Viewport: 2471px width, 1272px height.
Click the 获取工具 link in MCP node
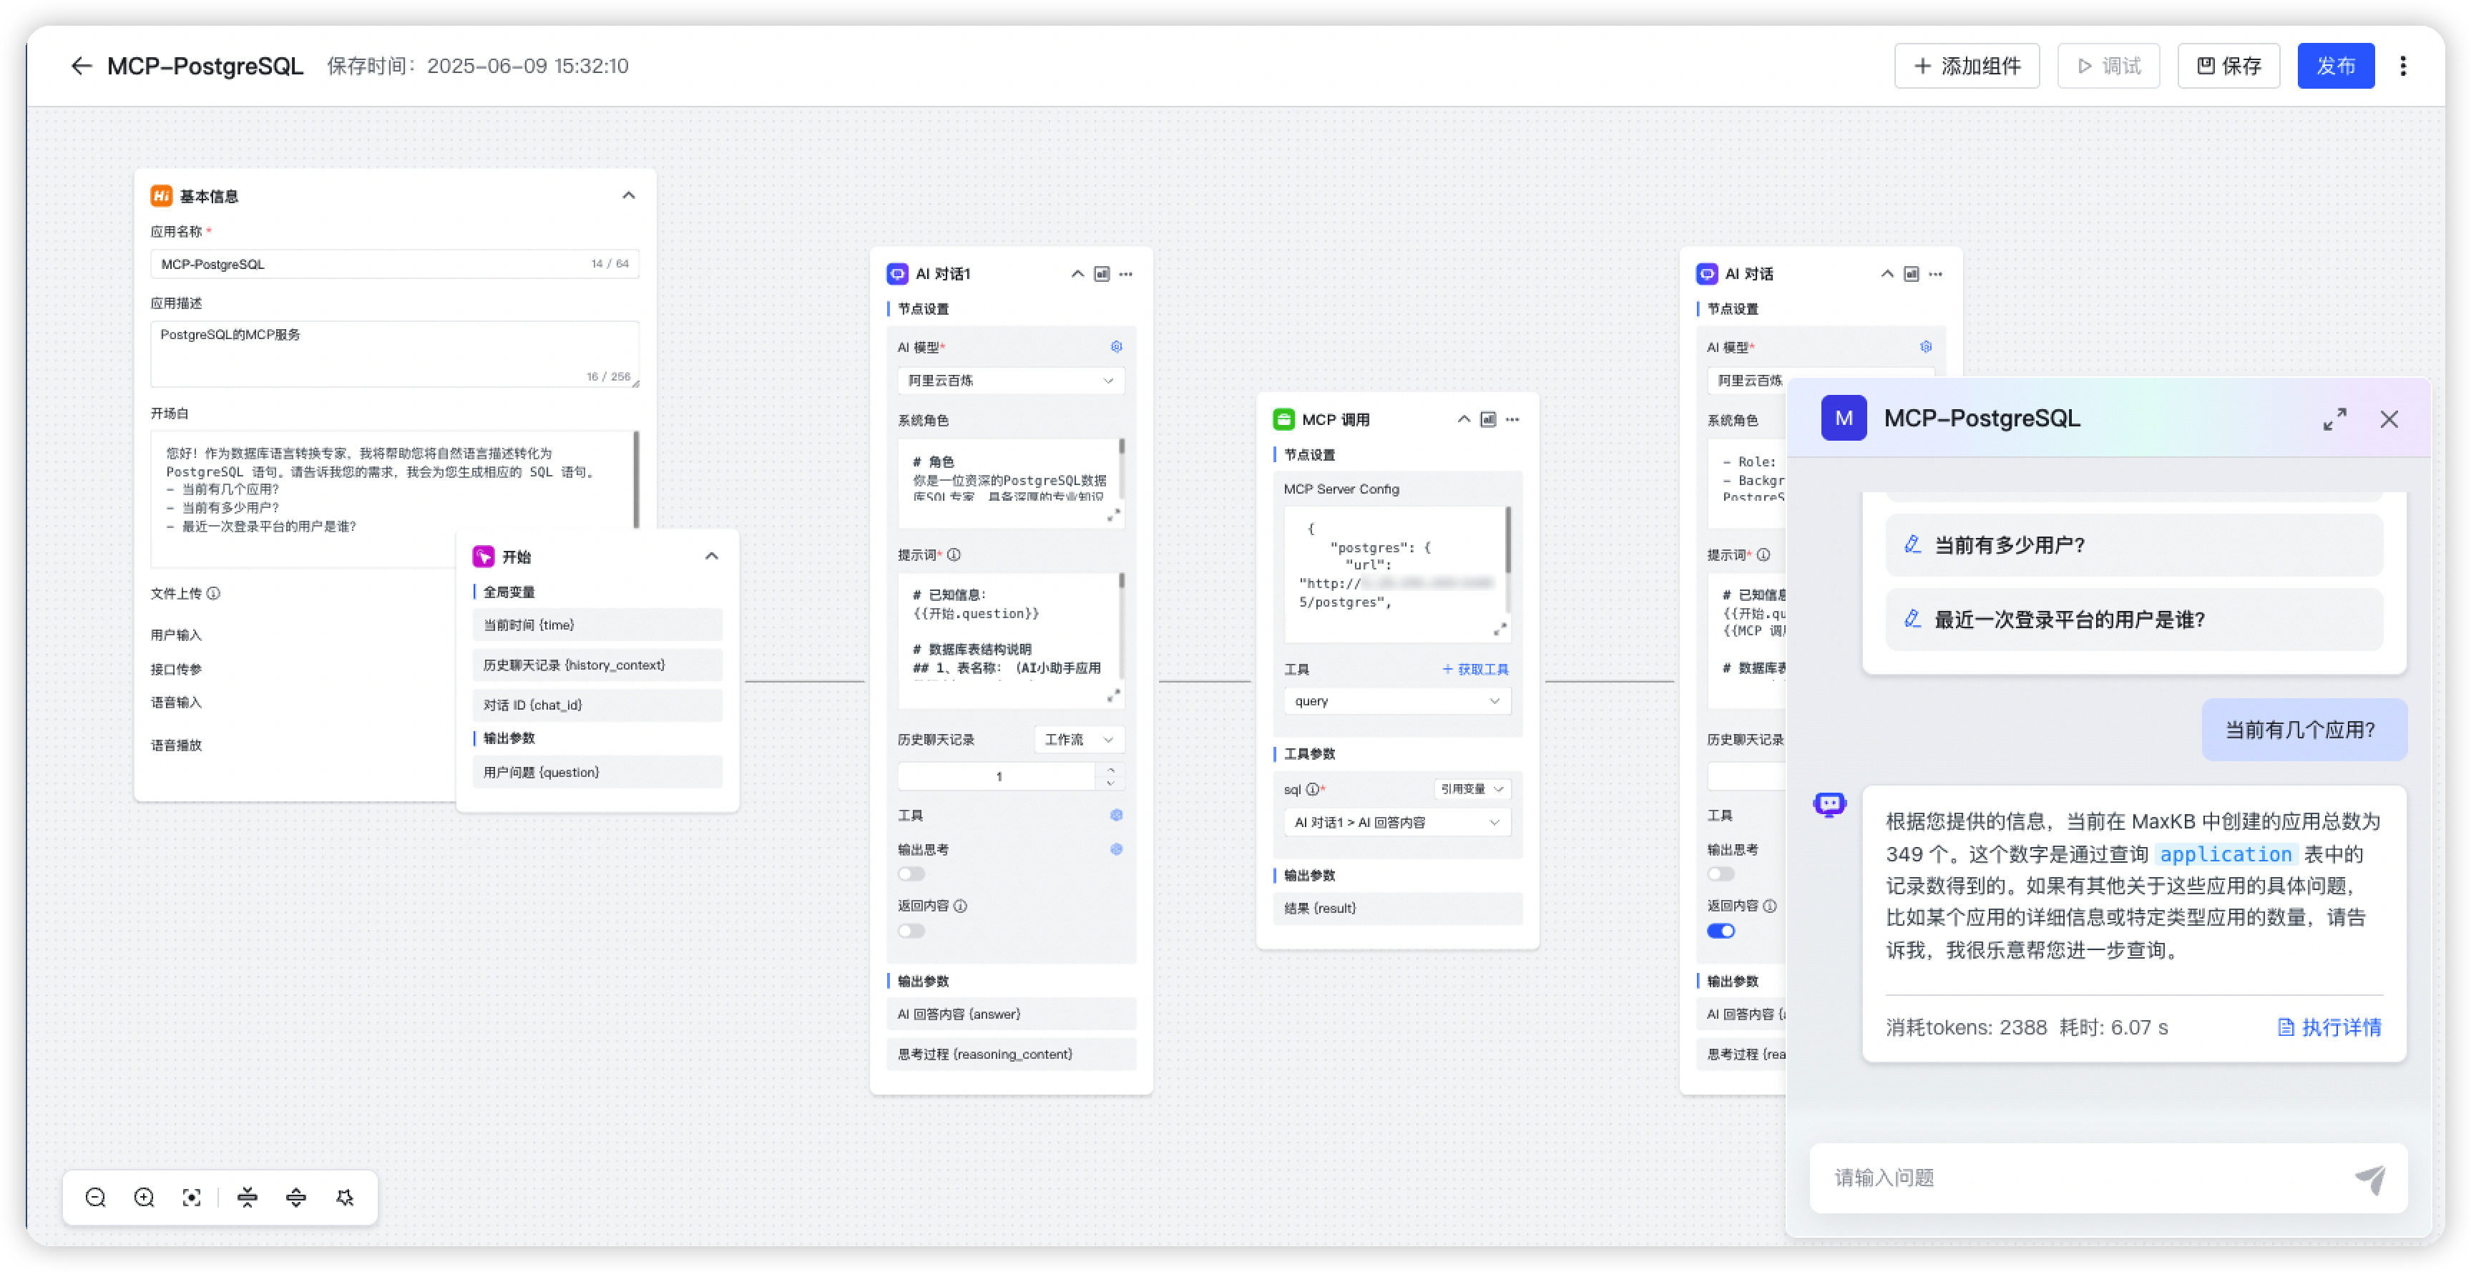(x=1475, y=670)
